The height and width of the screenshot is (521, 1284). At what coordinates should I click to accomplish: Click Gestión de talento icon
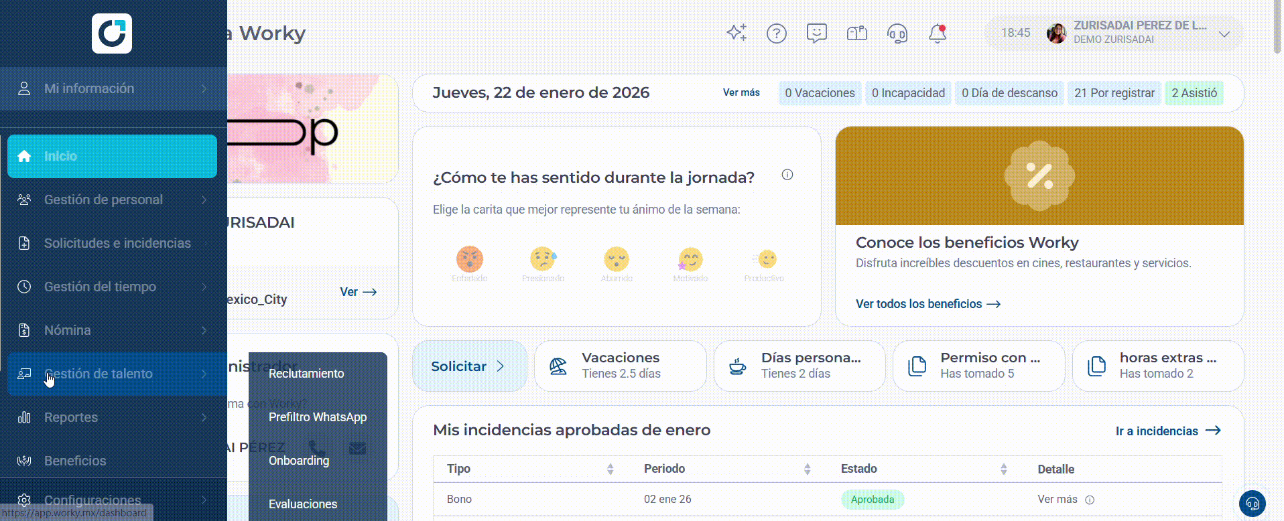pos(24,374)
